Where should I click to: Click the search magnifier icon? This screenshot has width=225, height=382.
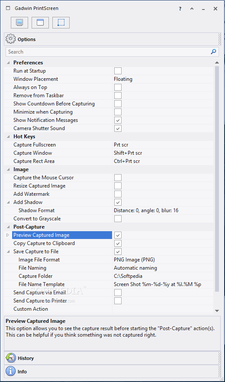(x=213, y=52)
